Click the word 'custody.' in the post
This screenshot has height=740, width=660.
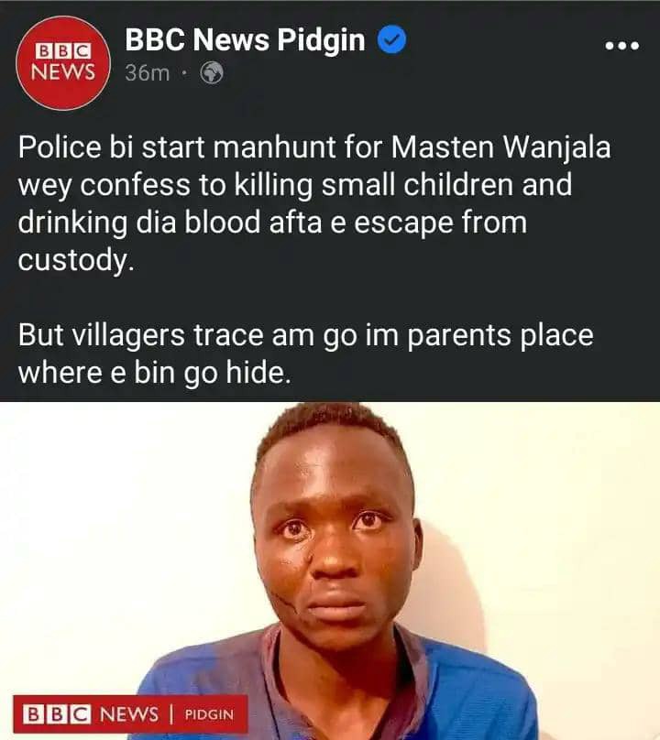[75, 260]
